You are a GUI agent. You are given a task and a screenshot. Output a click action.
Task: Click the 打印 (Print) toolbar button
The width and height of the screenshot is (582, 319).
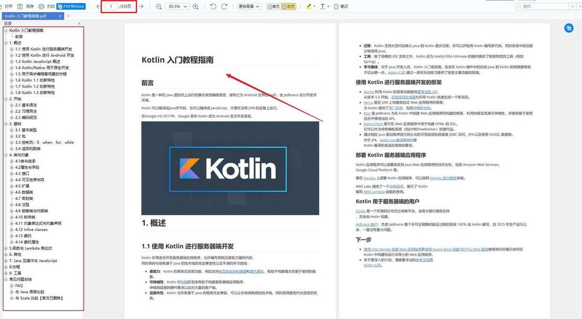coord(47,6)
